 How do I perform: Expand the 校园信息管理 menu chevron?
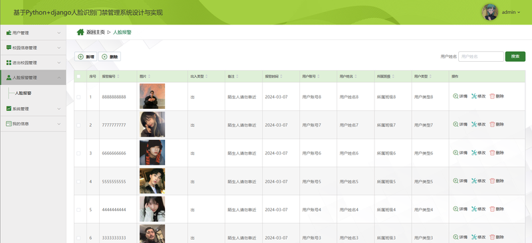(59, 48)
